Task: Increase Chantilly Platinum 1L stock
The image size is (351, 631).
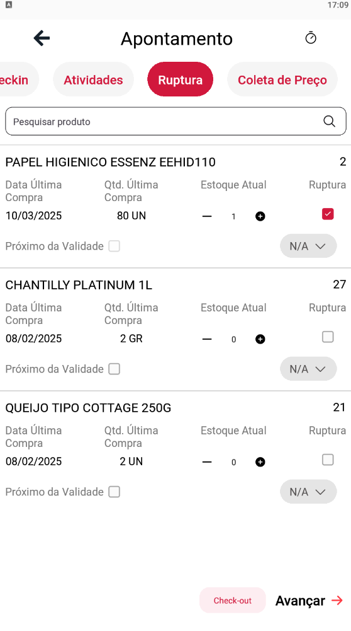Action: pyautogui.click(x=260, y=339)
